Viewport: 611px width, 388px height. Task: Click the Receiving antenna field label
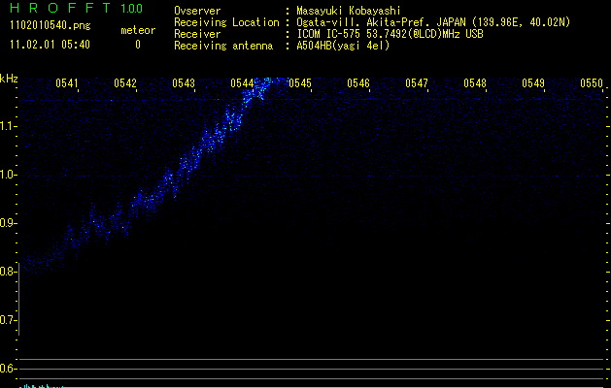223,46
